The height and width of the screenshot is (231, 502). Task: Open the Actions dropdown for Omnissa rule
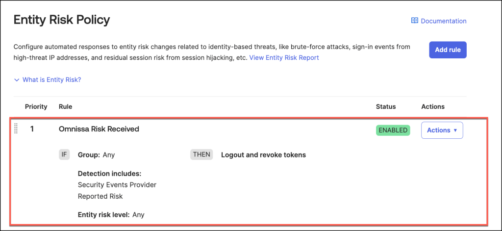(x=442, y=130)
